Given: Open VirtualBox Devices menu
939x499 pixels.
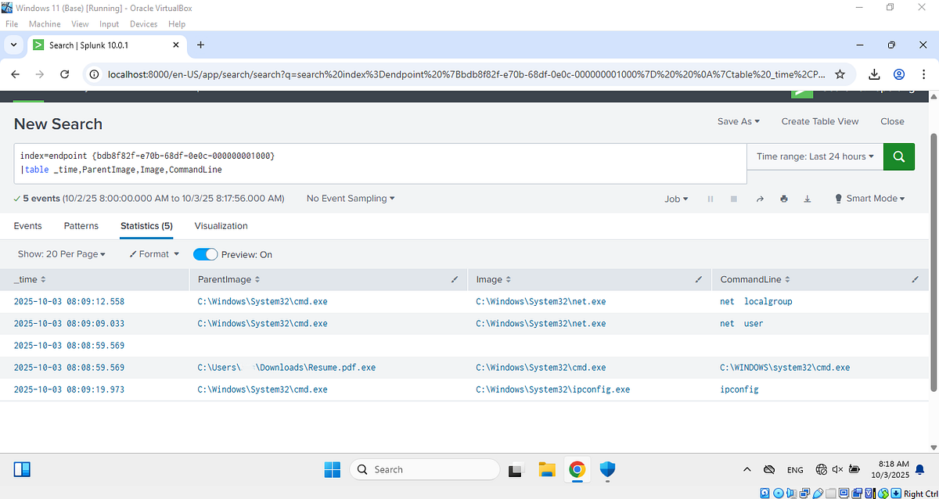Looking at the screenshot, I should (143, 24).
